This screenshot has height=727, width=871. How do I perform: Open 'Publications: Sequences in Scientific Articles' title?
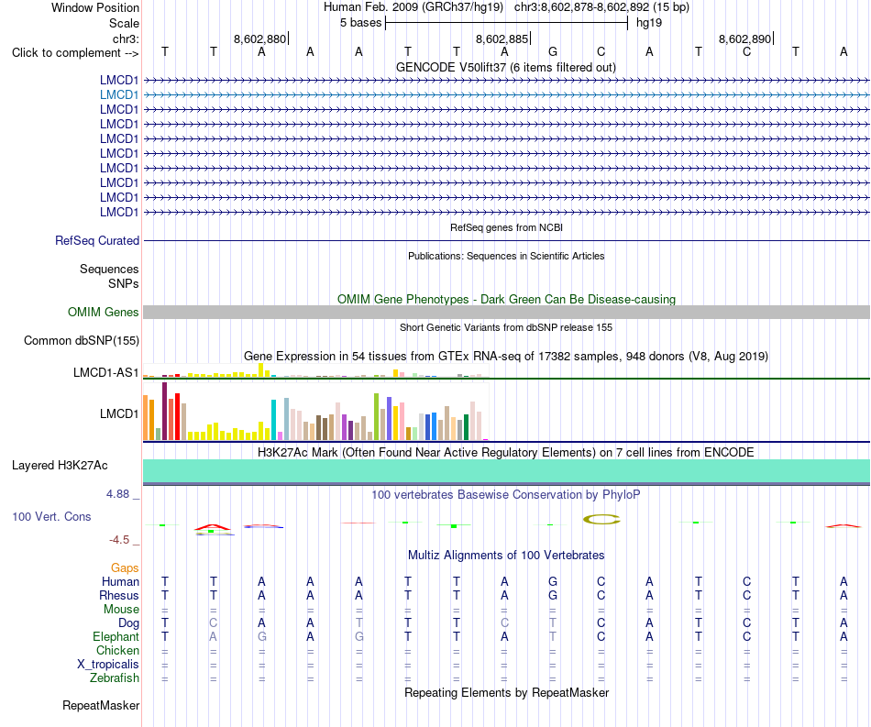tap(506, 256)
